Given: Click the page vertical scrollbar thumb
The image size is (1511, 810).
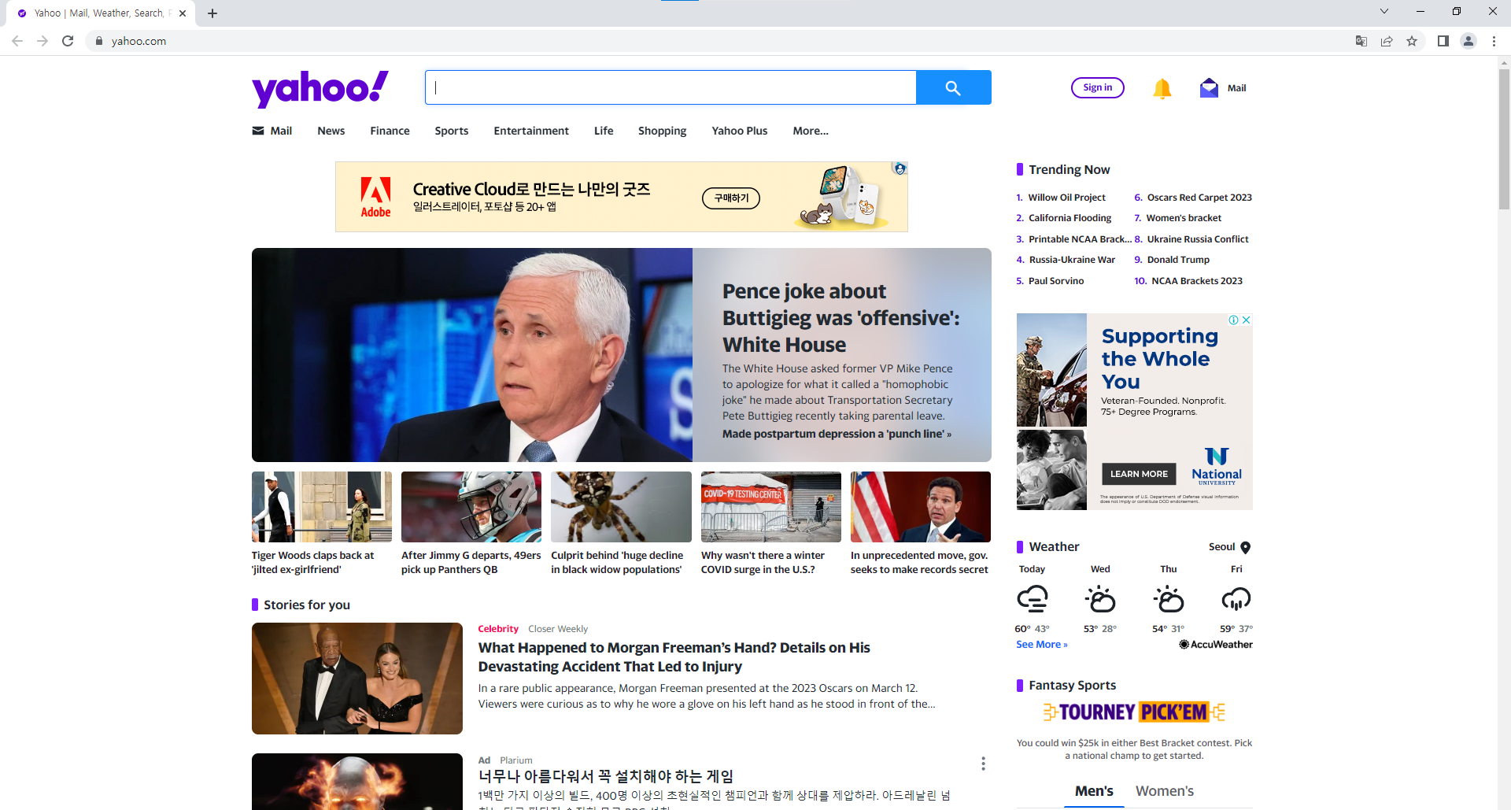Looking at the screenshot, I should pos(1504,139).
